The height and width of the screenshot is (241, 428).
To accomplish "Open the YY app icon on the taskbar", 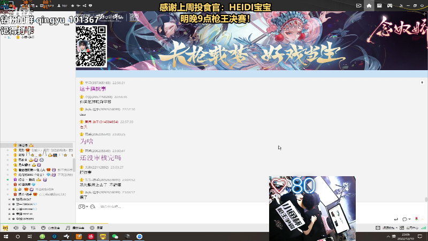I will (x=103, y=236).
